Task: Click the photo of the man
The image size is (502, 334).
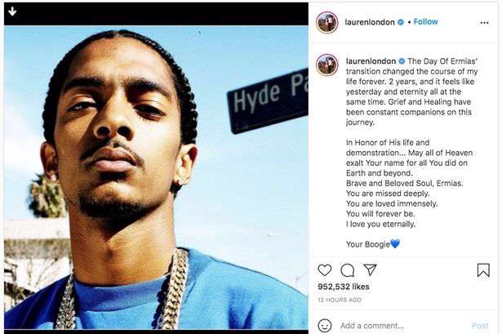Action: tap(156, 177)
